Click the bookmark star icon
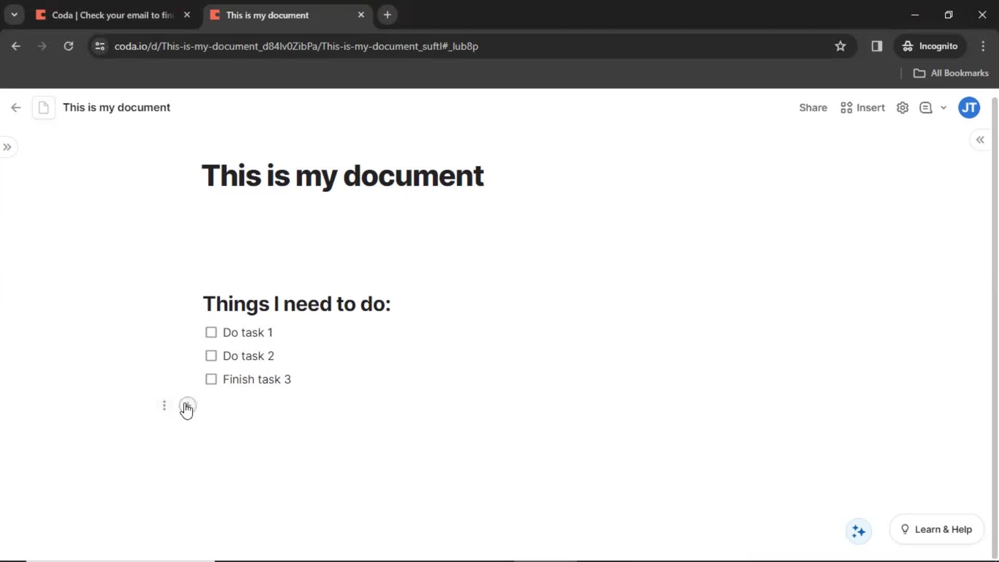The width and height of the screenshot is (999, 562). 840,46
